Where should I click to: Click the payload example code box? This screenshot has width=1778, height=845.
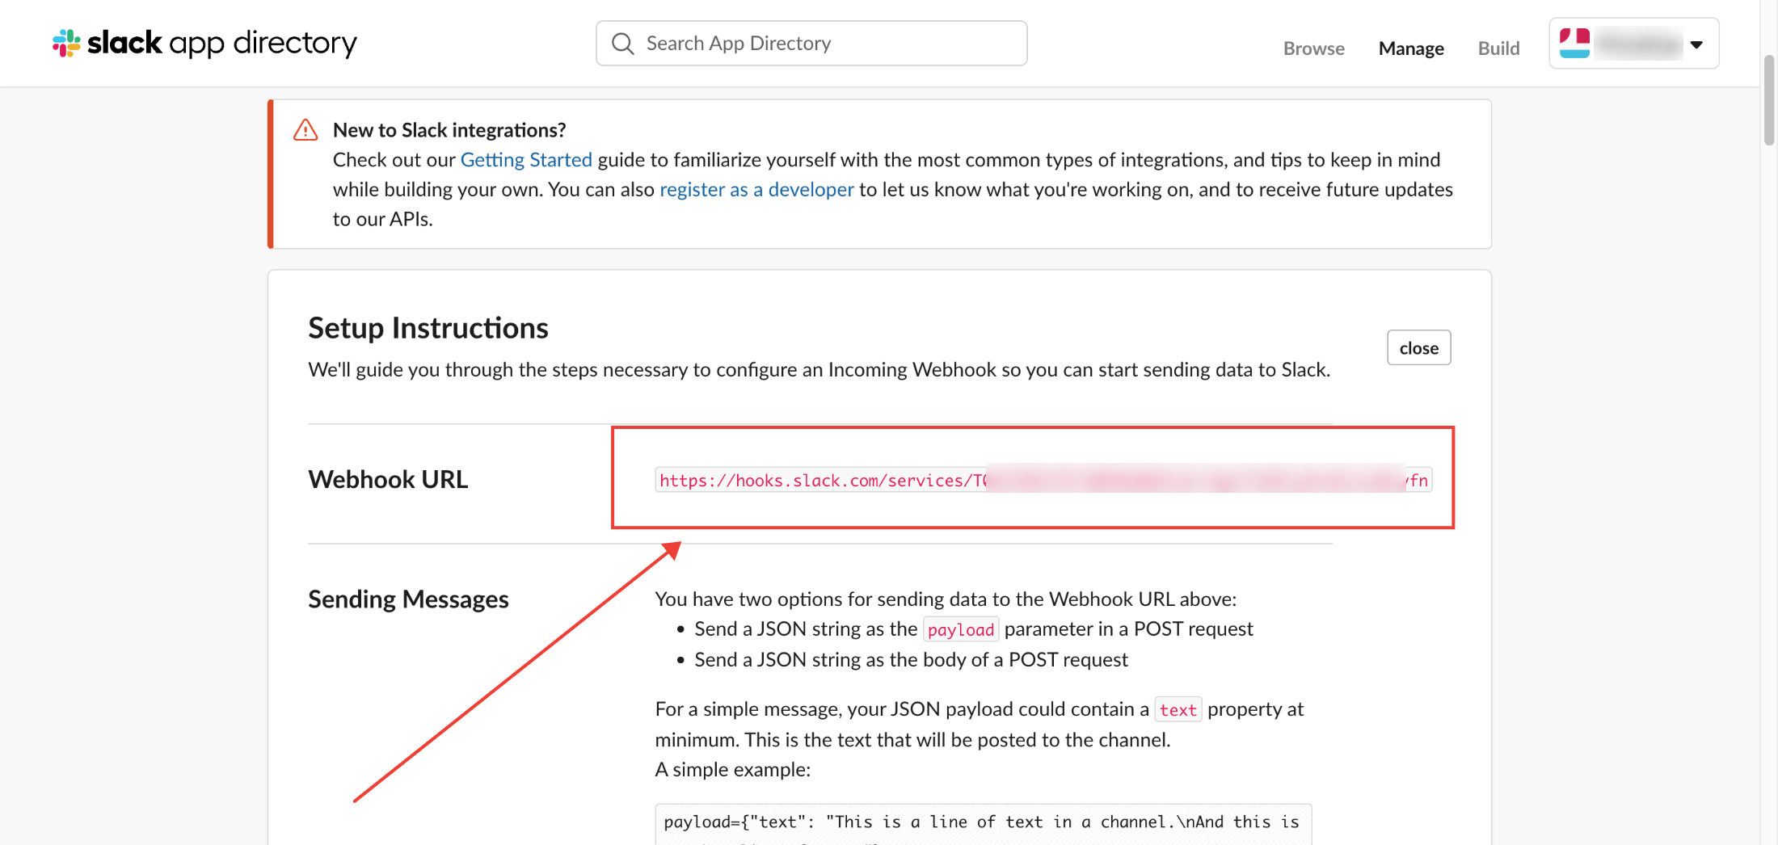[x=983, y=824]
